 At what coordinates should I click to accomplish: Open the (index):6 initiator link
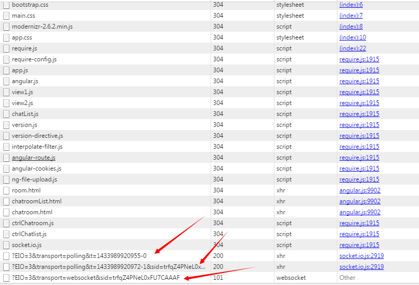(351, 5)
